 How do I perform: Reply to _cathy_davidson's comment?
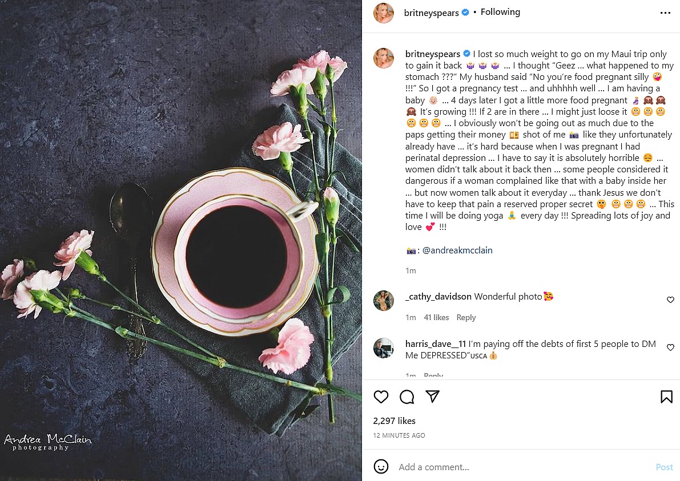(466, 317)
